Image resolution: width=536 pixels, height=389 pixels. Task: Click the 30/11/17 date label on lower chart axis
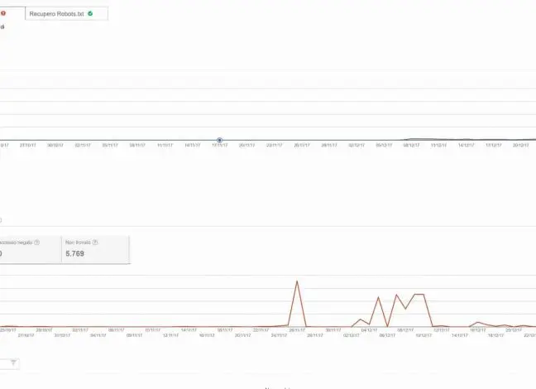333,330
